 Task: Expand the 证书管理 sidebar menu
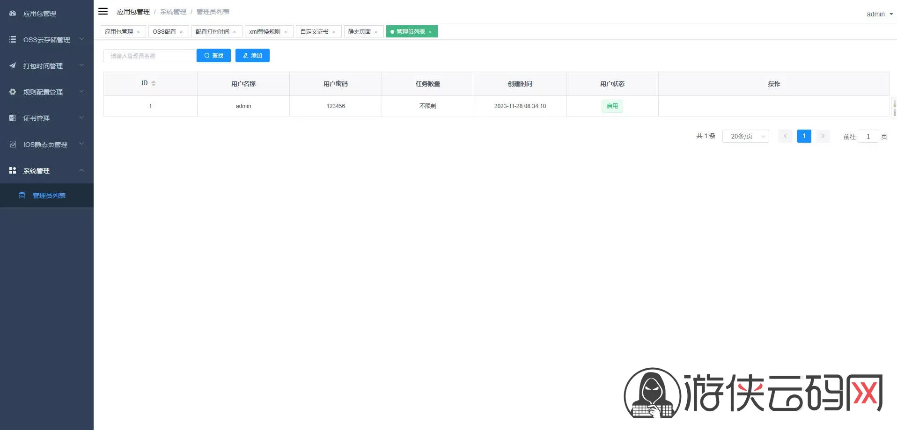(x=46, y=118)
